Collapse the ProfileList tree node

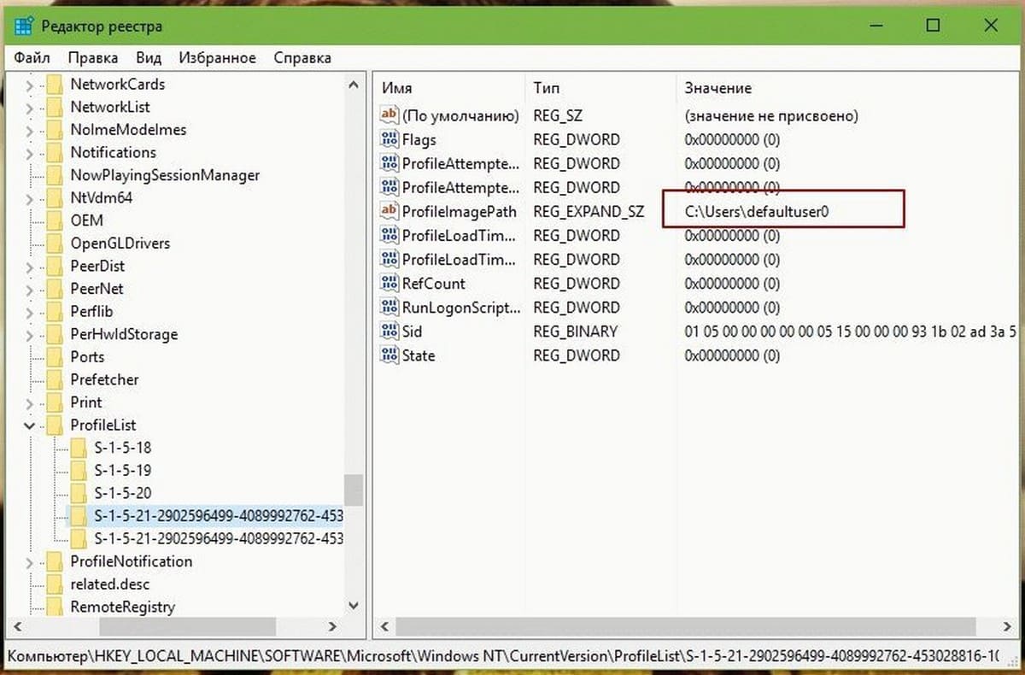[31, 426]
